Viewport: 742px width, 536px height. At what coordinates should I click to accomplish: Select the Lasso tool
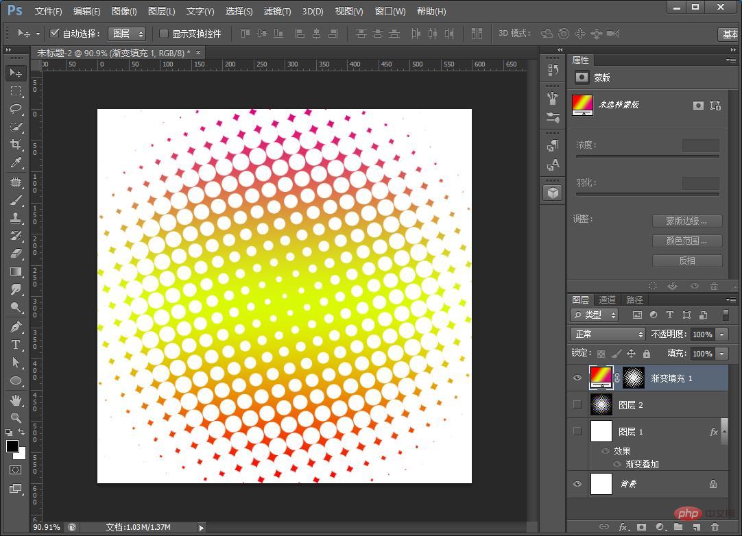(x=16, y=109)
